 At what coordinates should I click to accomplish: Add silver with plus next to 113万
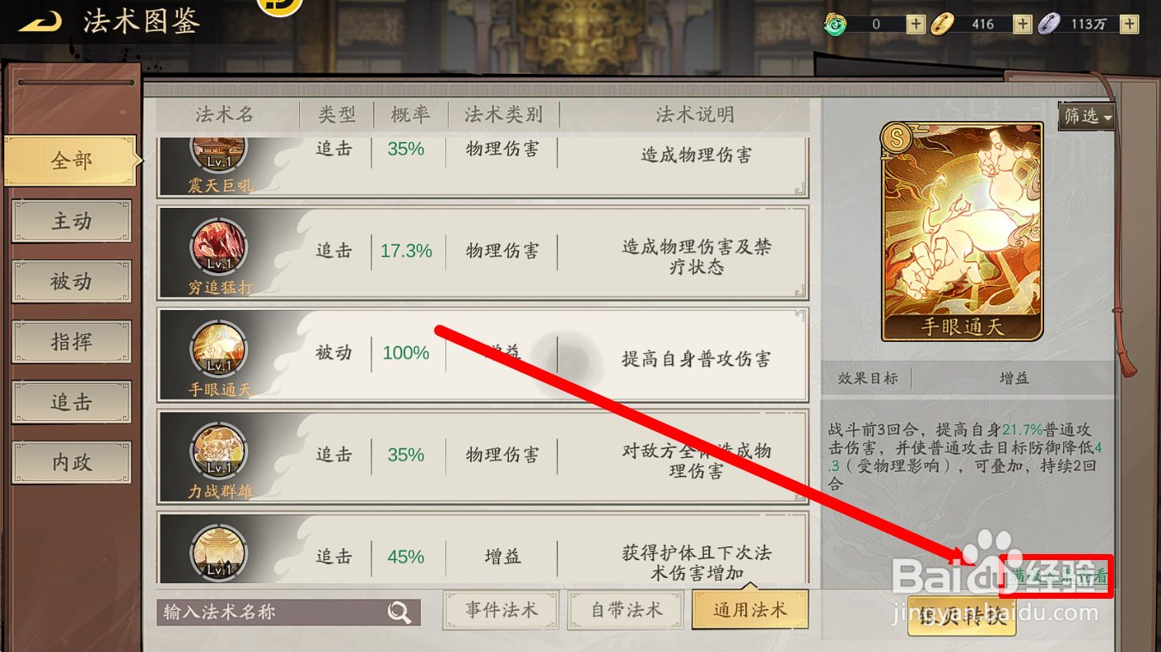[x=1129, y=24]
